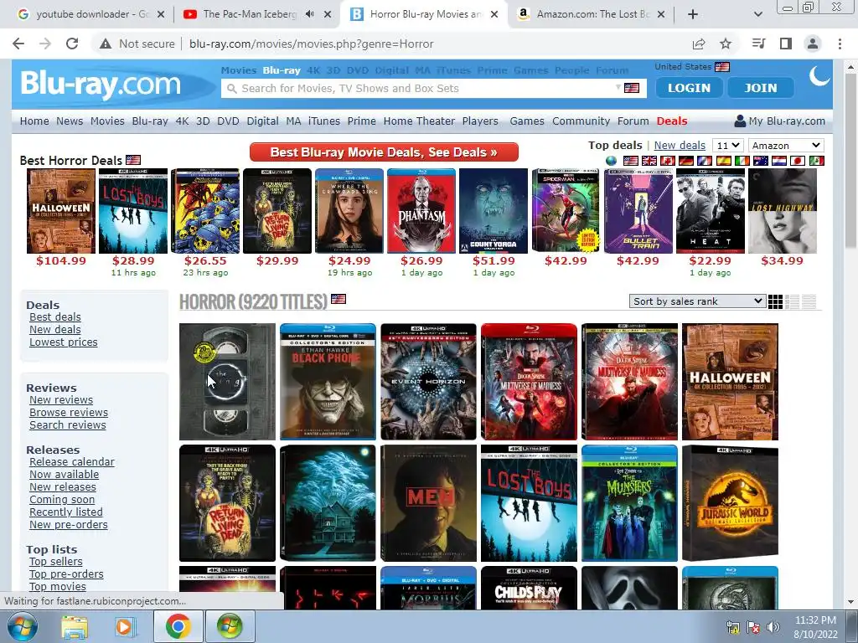Viewport: 858px width, 643px height.
Task: Click Best Blu-ray Movie Deals banner button
Action: (x=384, y=152)
